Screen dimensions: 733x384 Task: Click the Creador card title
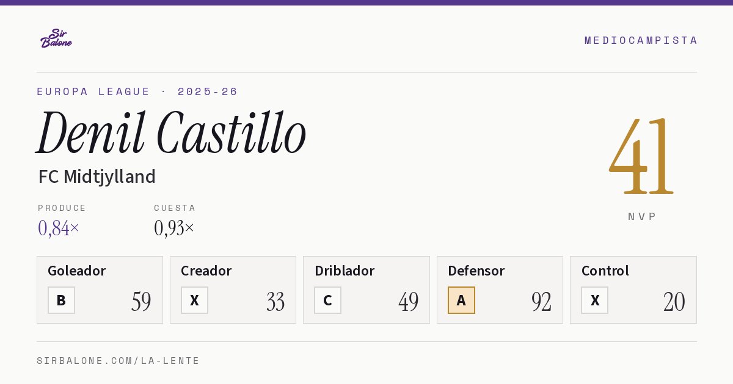click(206, 271)
